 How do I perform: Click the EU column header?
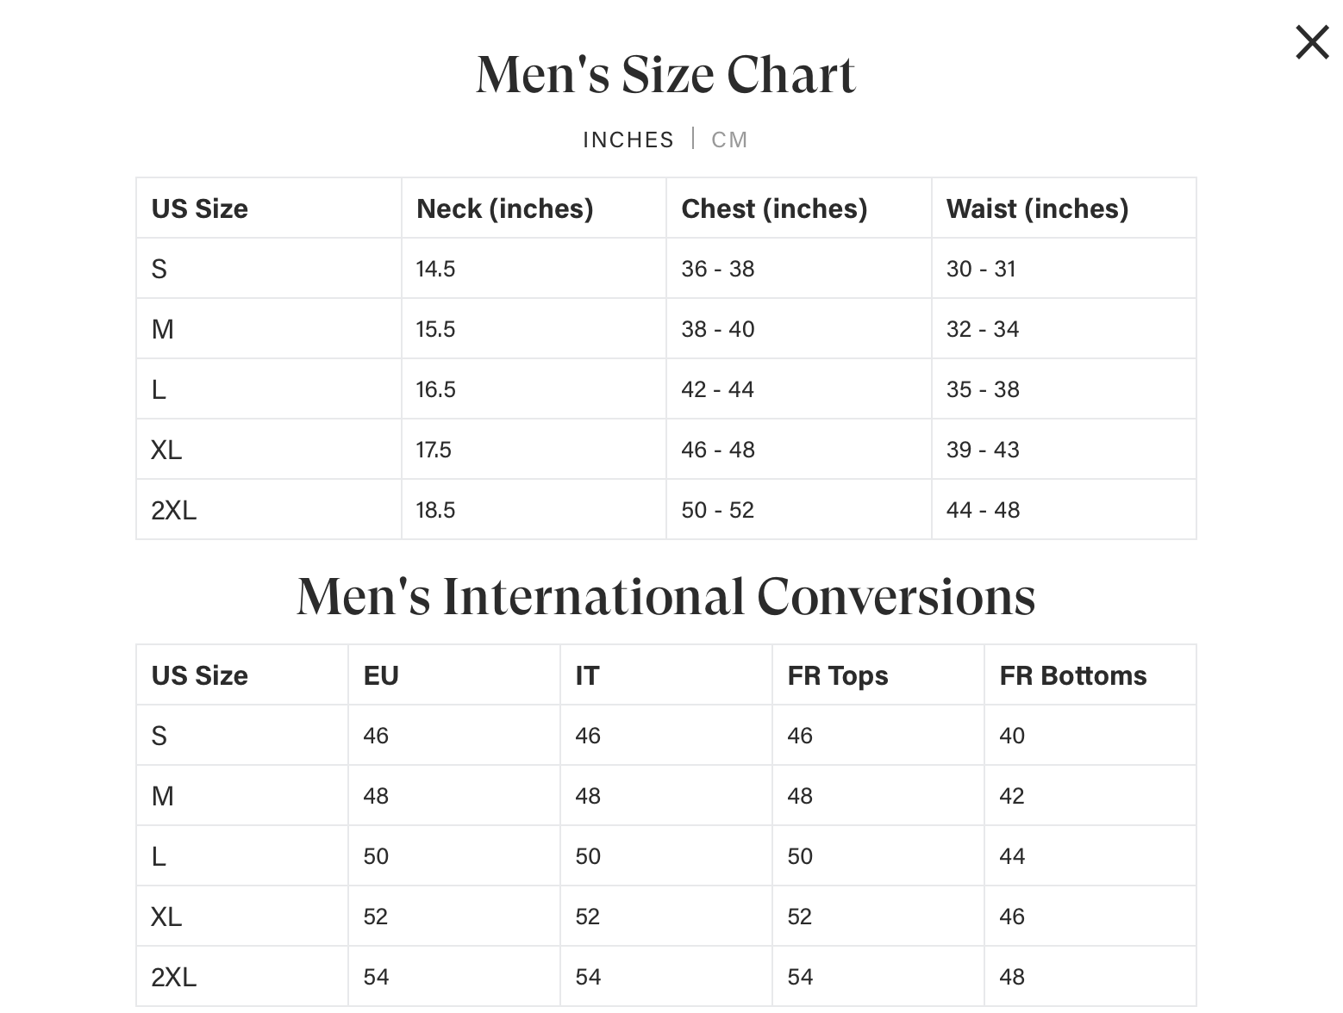coord(381,675)
